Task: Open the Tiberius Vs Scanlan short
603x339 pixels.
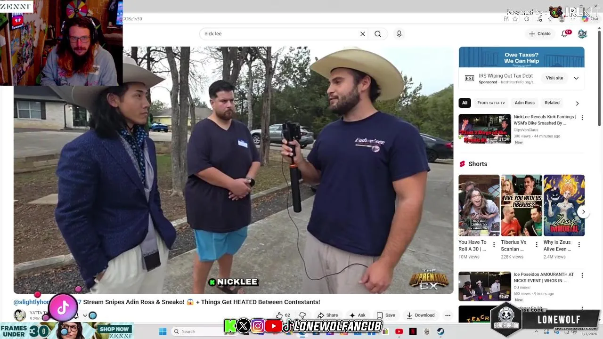Action: 522,205
